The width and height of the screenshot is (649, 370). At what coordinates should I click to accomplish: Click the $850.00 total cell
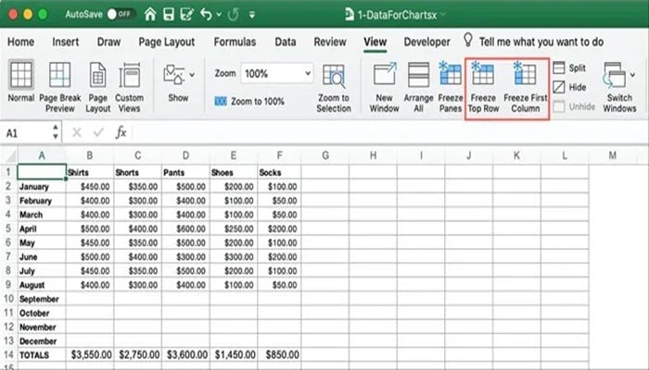tap(279, 354)
